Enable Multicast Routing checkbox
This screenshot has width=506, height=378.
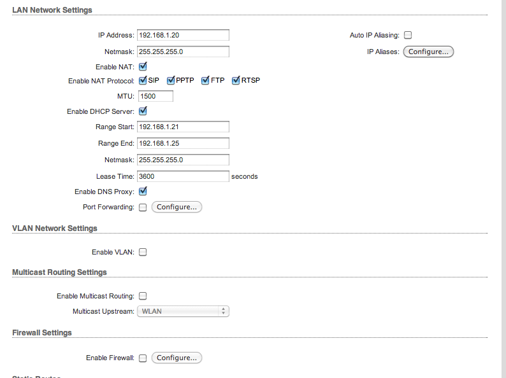pyautogui.click(x=143, y=296)
